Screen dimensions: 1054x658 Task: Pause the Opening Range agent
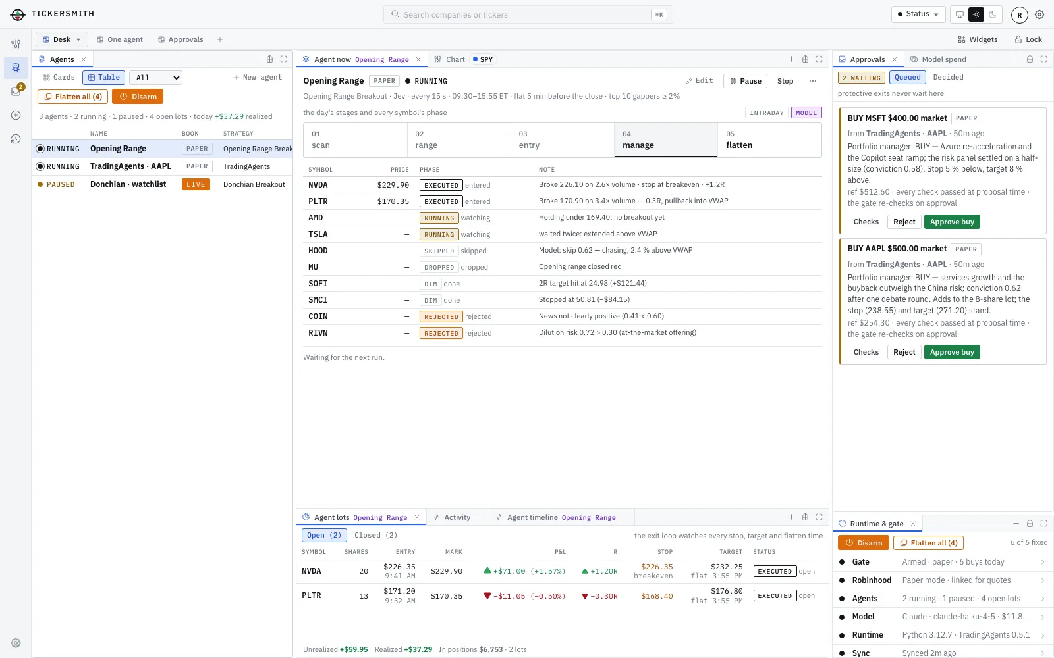coord(745,81)
